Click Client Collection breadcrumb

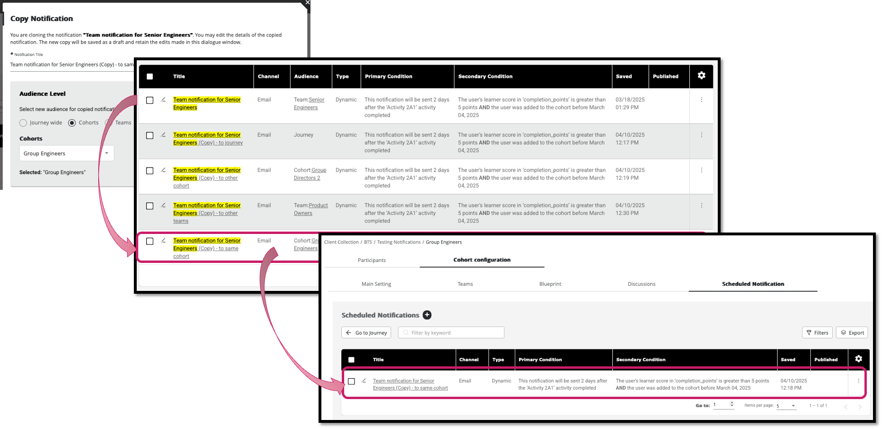pos(341,242)
